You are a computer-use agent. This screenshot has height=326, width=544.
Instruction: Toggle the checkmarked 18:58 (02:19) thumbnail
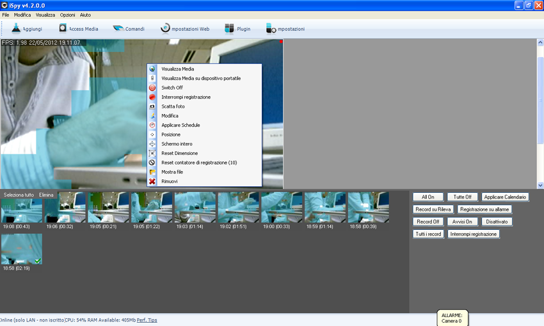point(21,249)
